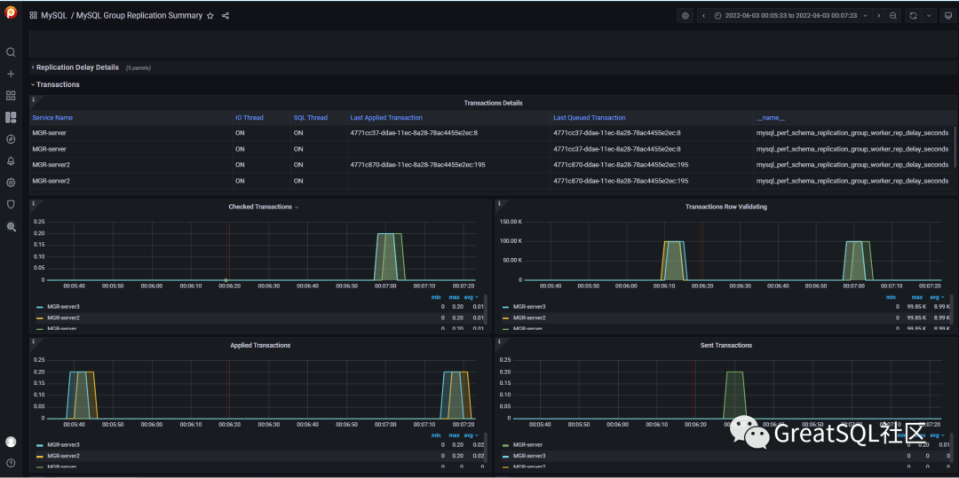Open dashboard settings gear in the top bar
Screen dimensions: 959x478
point(685,16)
